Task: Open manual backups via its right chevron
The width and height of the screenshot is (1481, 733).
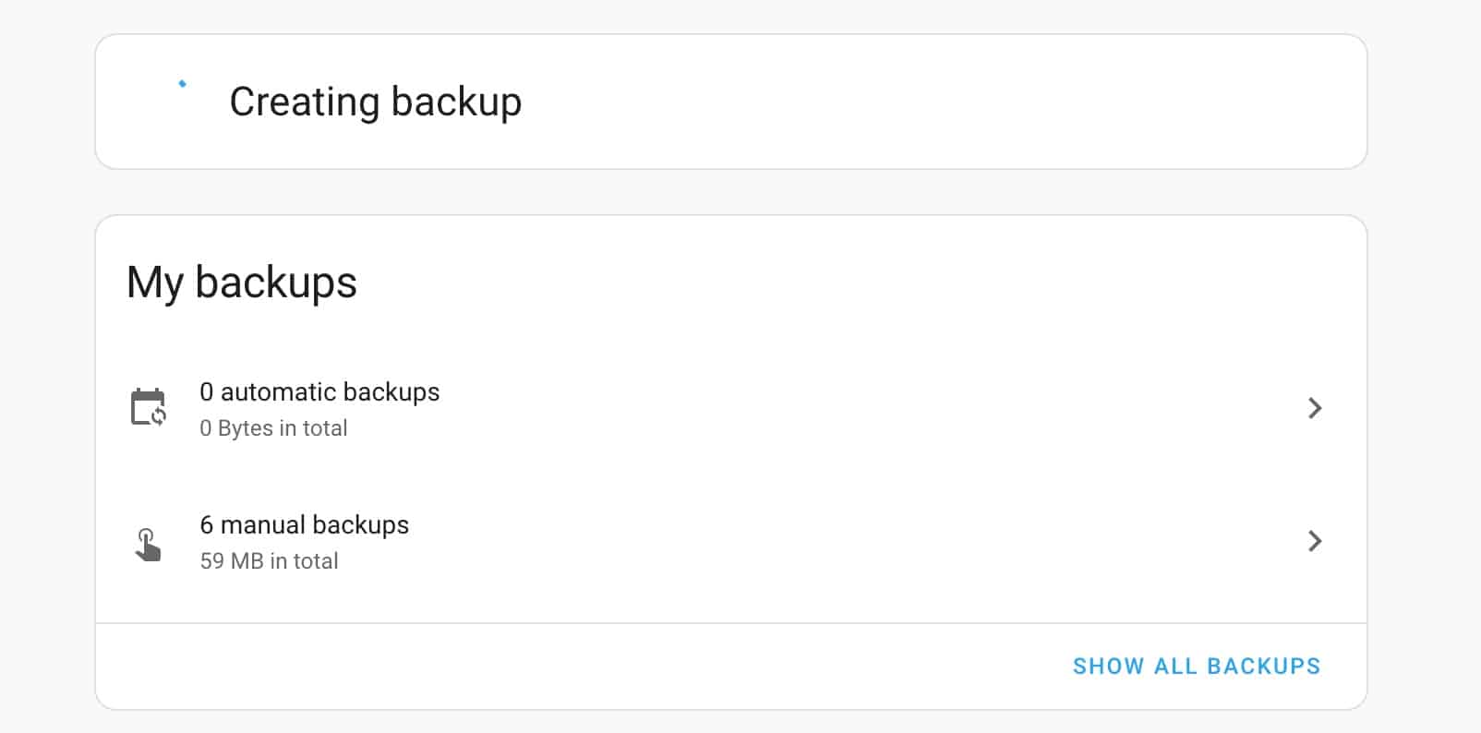Action: (x=1315, y=541)
